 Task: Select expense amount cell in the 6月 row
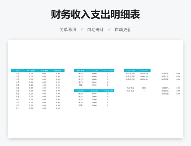pos(44,88)
